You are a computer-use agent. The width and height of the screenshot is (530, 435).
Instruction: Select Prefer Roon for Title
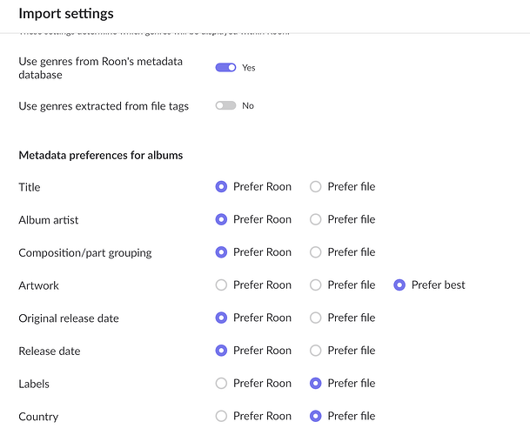point(221,186)
